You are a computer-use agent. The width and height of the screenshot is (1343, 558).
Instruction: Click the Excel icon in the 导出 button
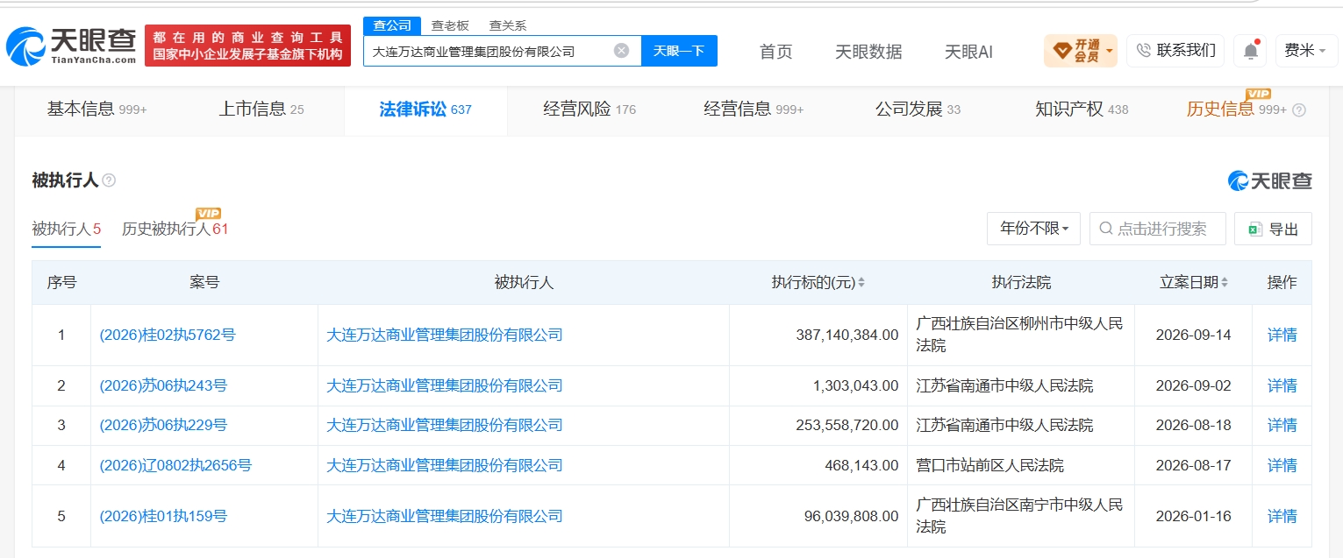coord(1255,230)
